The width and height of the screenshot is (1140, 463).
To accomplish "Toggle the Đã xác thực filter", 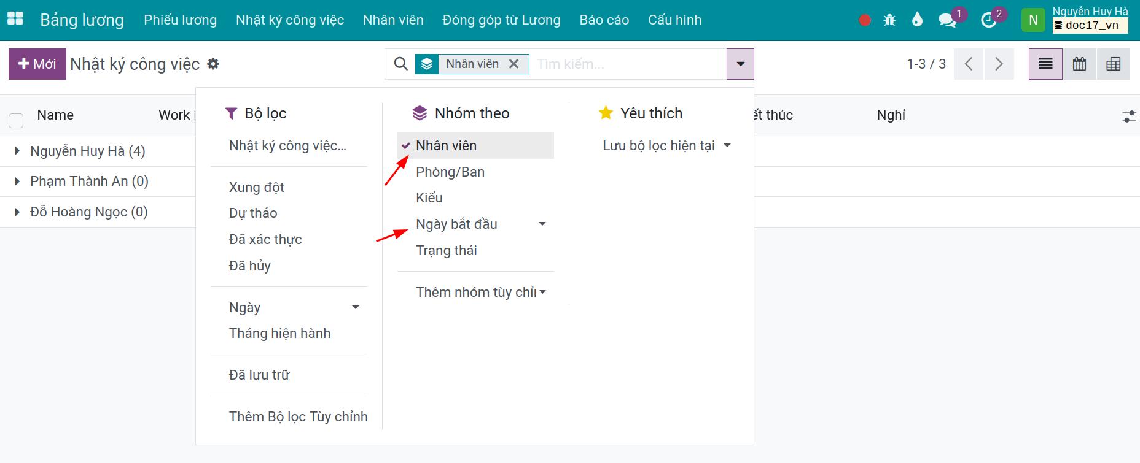I will coord(265,240).
